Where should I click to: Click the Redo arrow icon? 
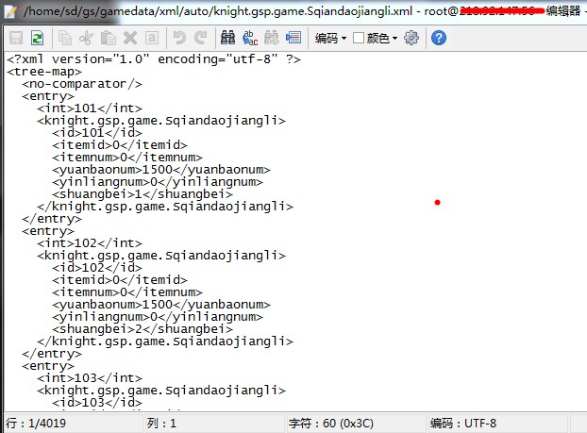200,38
